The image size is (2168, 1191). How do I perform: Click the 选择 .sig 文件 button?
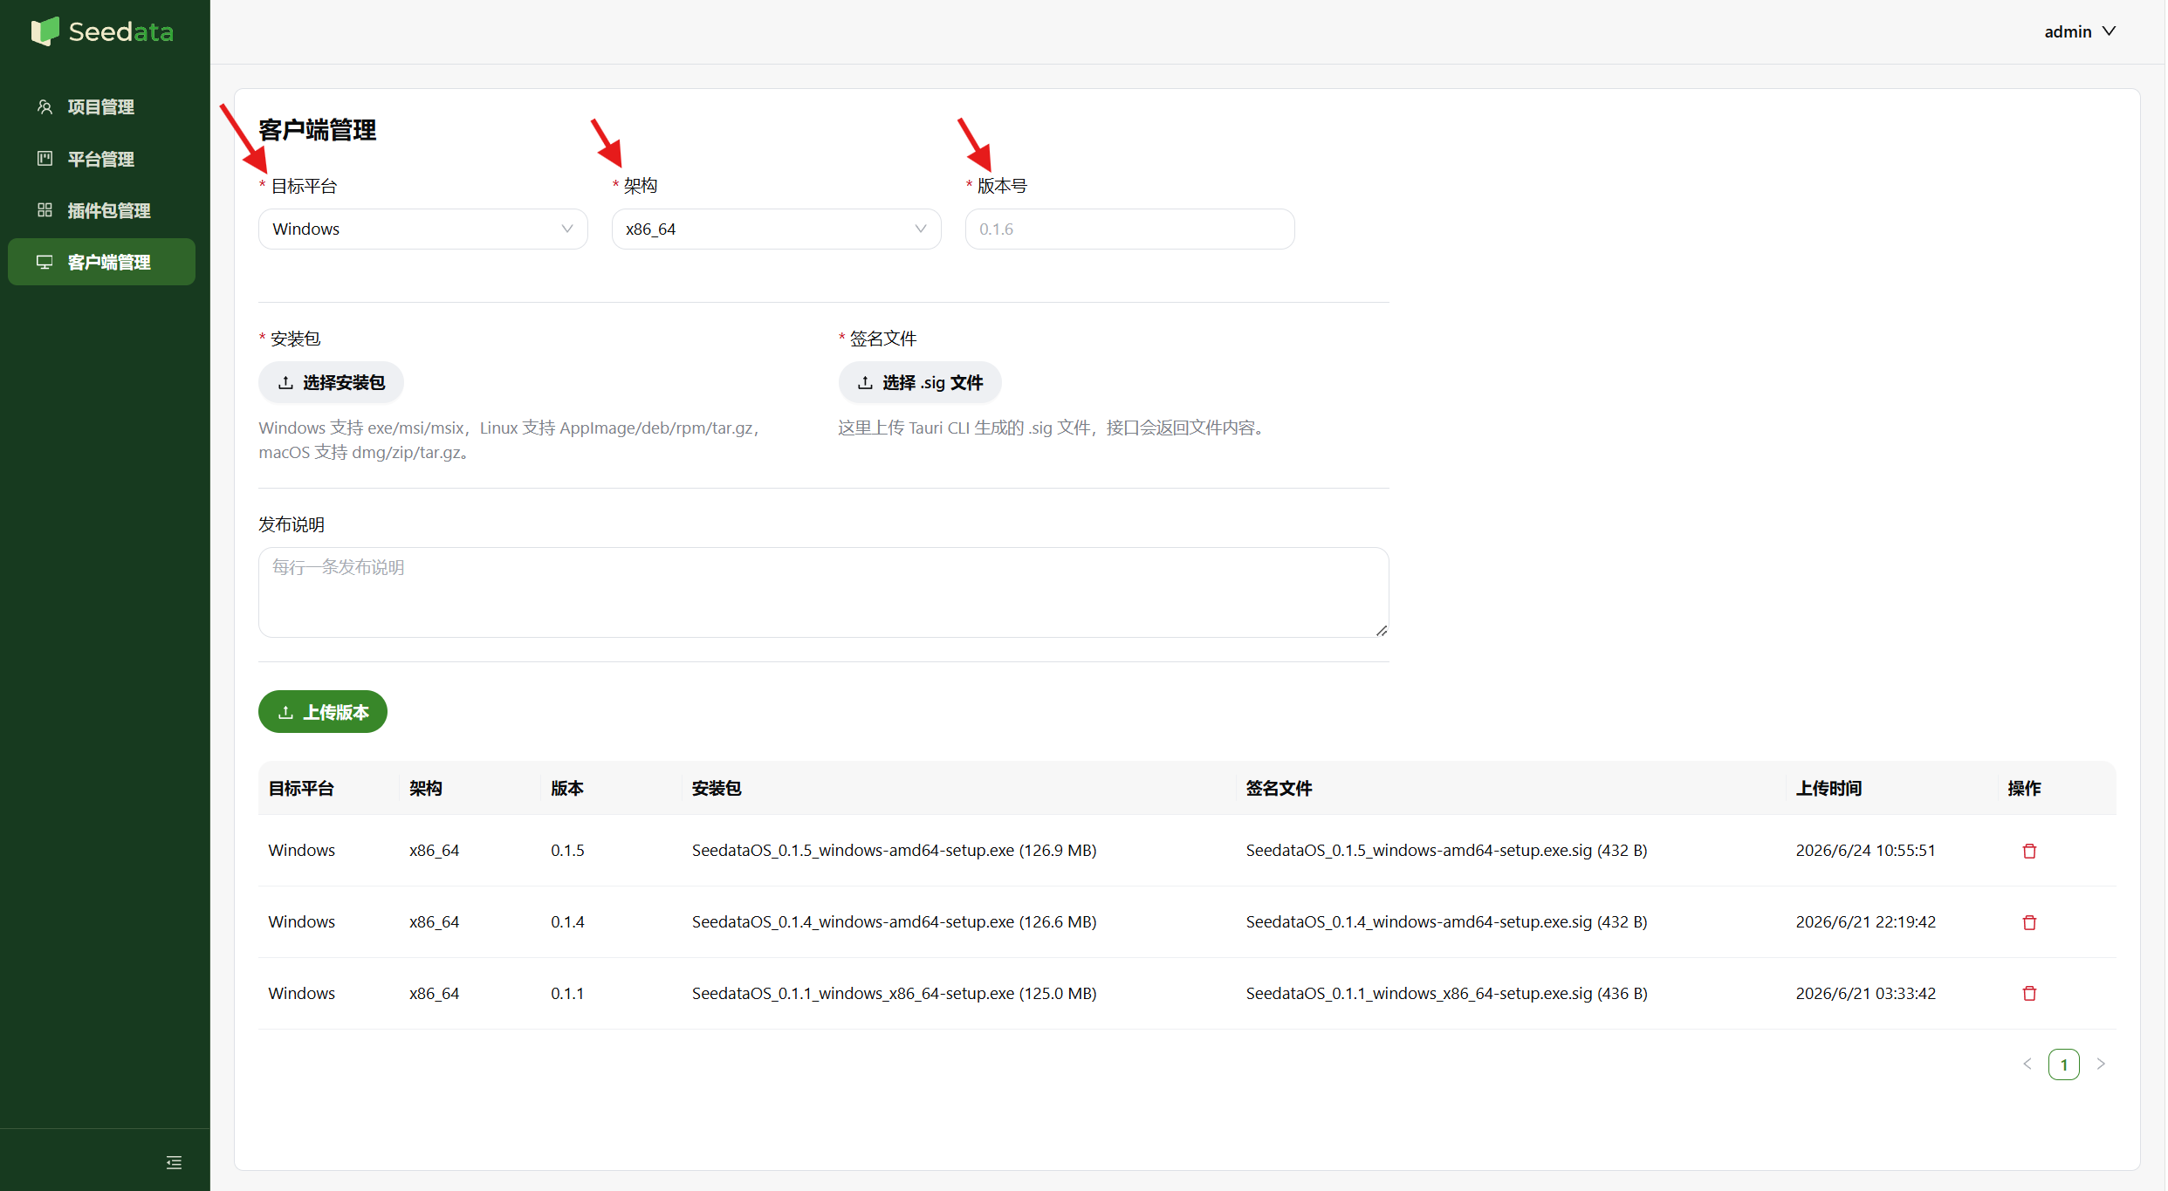(920, 382)
